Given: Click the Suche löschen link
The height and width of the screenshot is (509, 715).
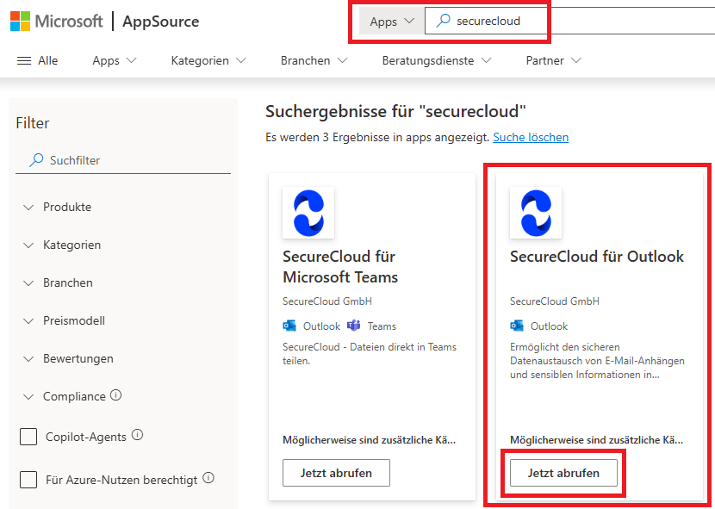Looking at the screenshot, I should (531, 137).
